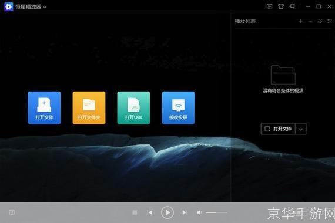Click the stop playback button

point(135,212)
